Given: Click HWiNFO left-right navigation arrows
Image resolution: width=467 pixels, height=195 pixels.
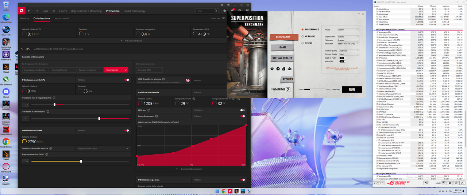Looking at the screenshot, I should tap(376, 183).
